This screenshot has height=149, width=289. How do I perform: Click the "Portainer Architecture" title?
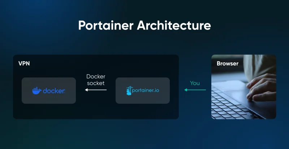click(144, 25)
